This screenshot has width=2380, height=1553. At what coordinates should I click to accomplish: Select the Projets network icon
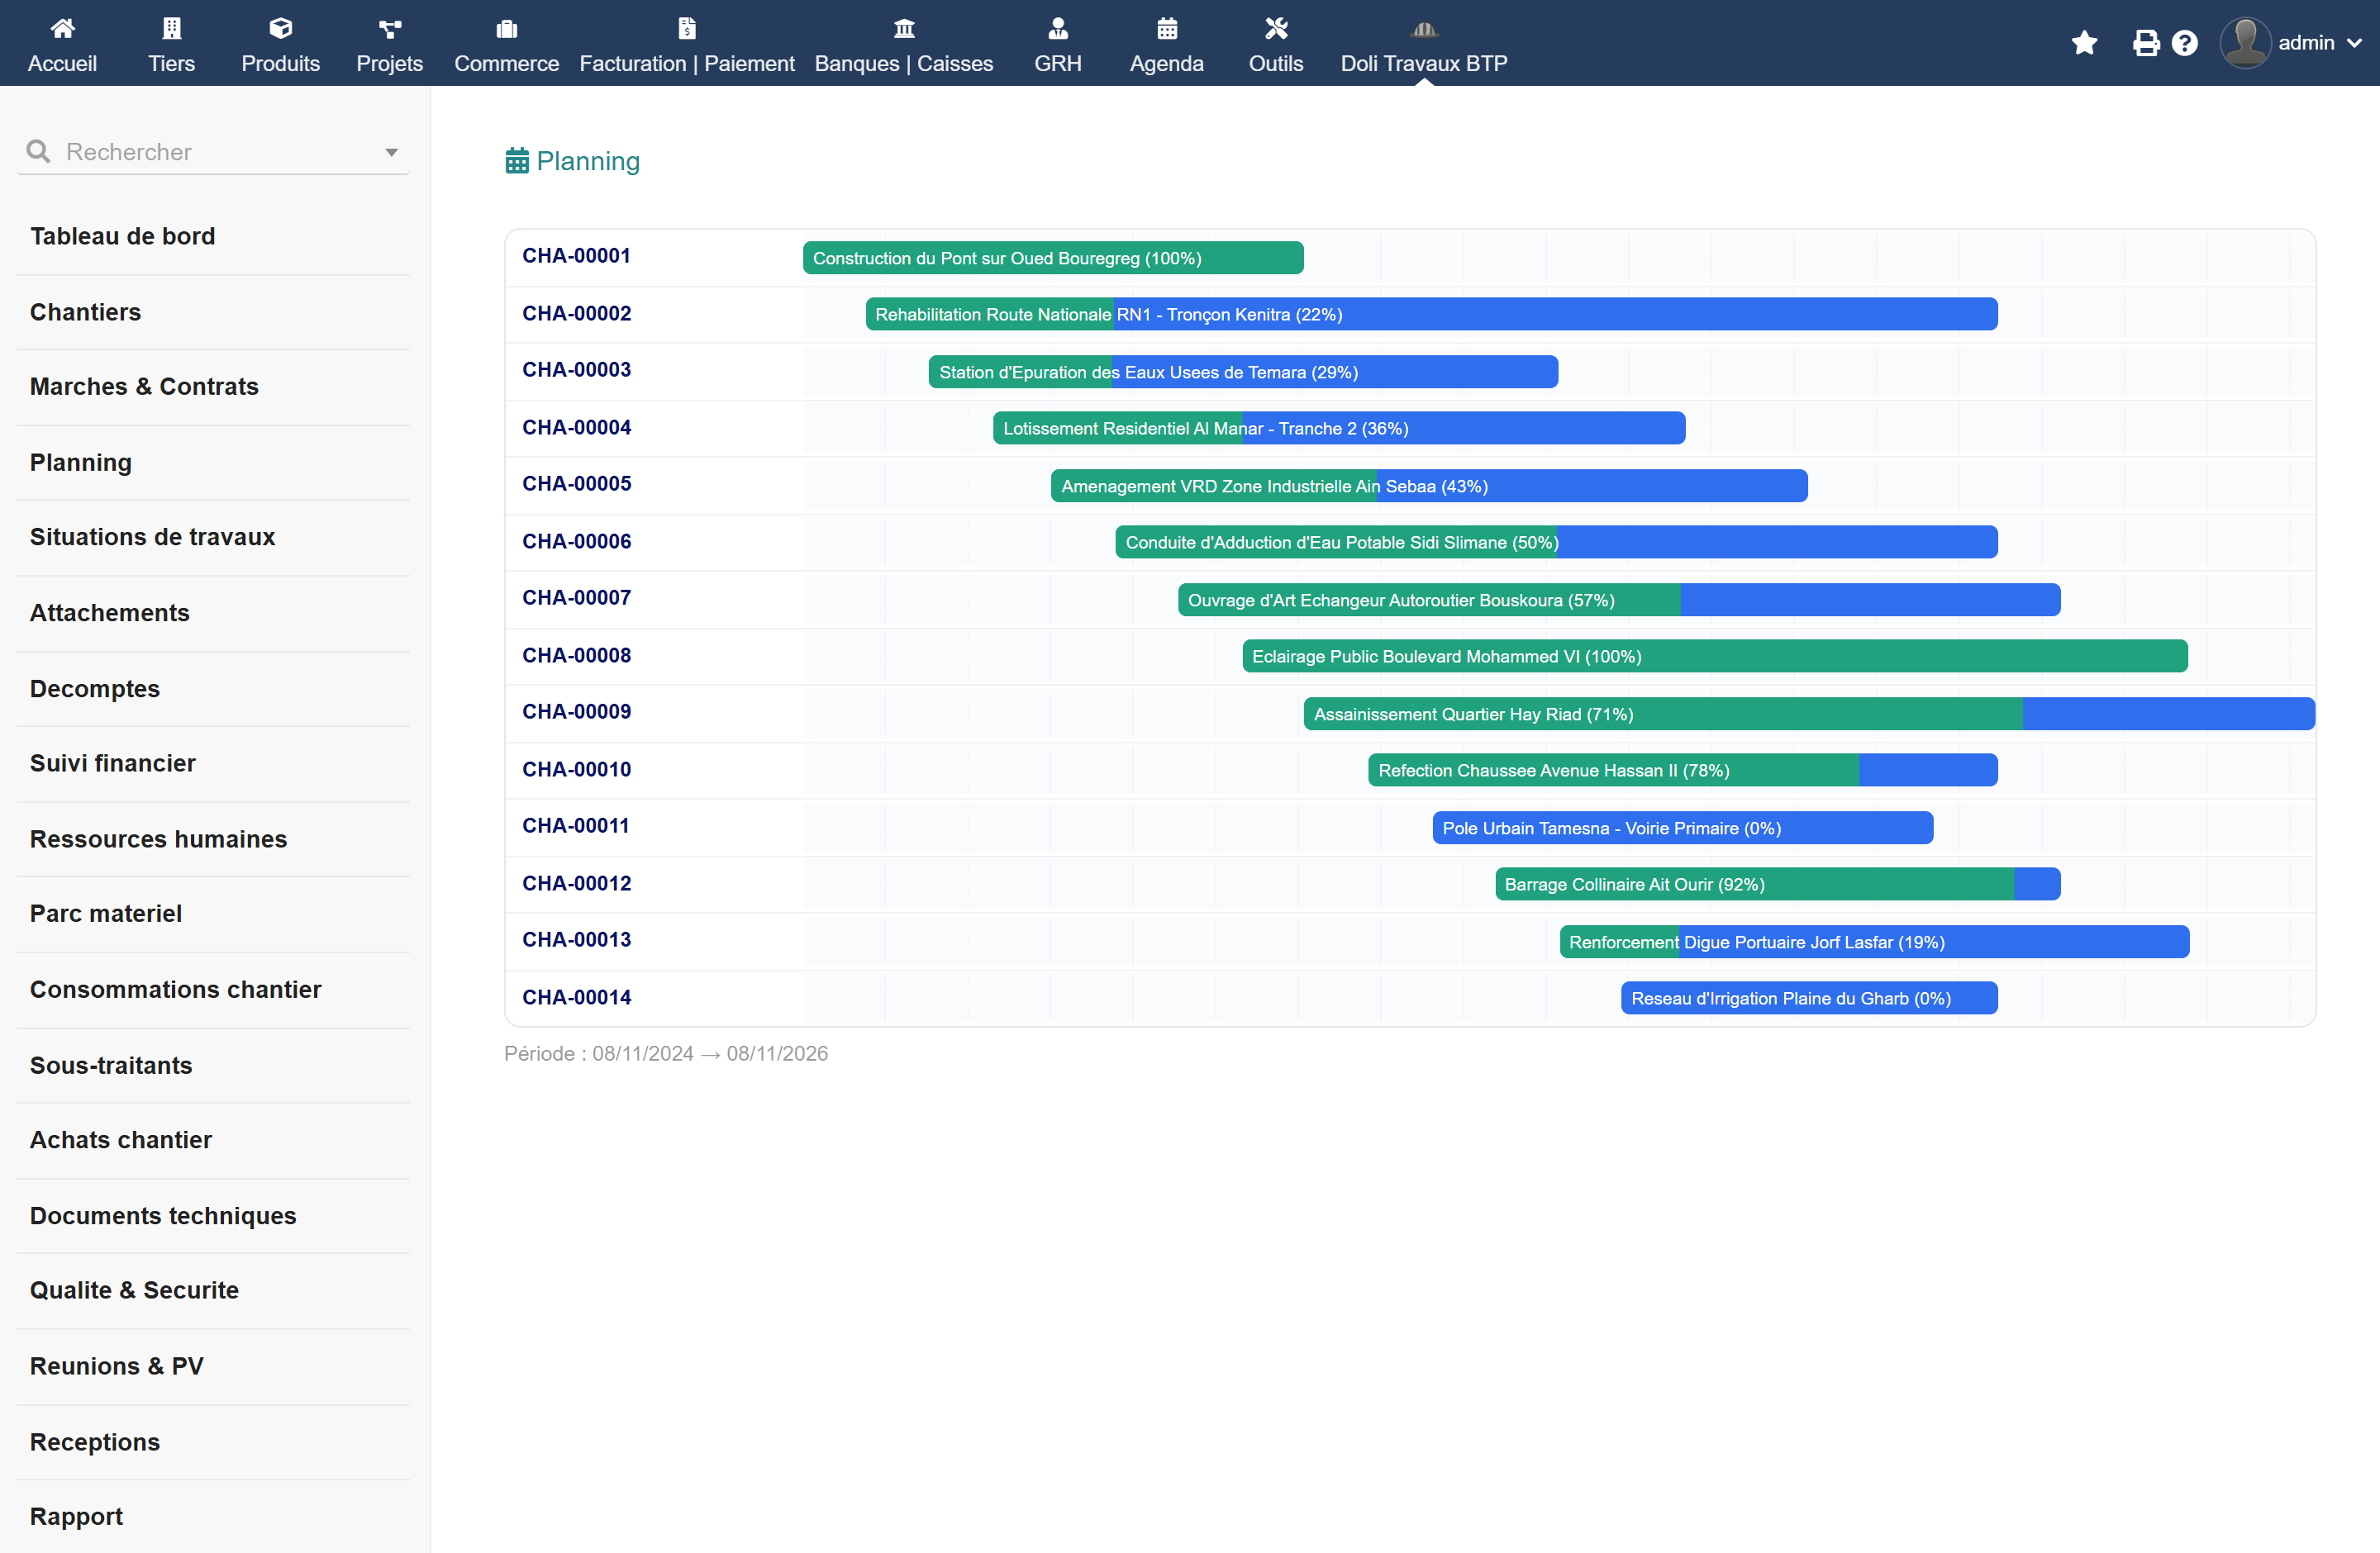(389, 29)
